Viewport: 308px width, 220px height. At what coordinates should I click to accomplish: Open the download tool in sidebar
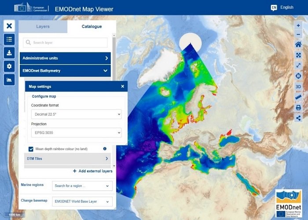[9, 53]
